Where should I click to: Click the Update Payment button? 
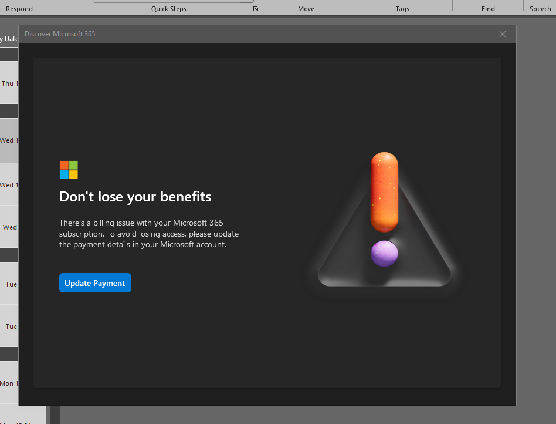tap(95, 283)
